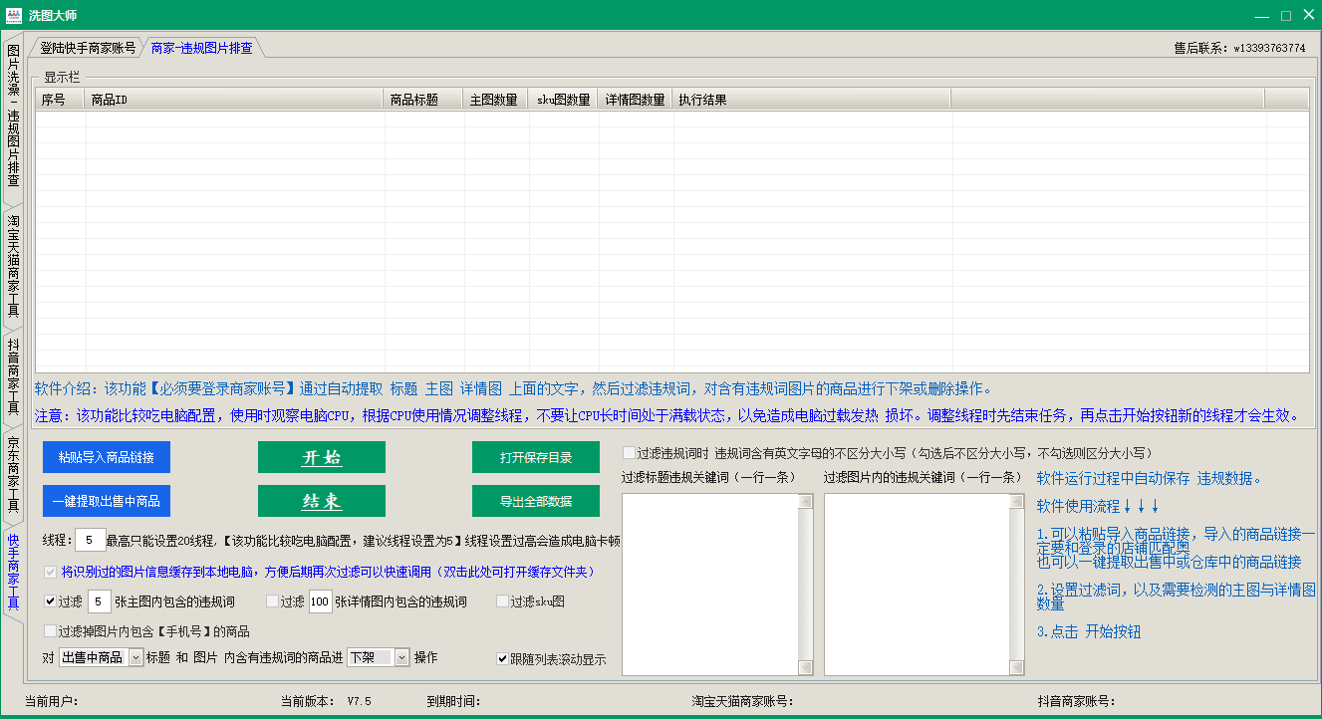This screenshot has height=719, width=1322.
Task: Click detail image count field showing 100
Action: pos(320,601)
